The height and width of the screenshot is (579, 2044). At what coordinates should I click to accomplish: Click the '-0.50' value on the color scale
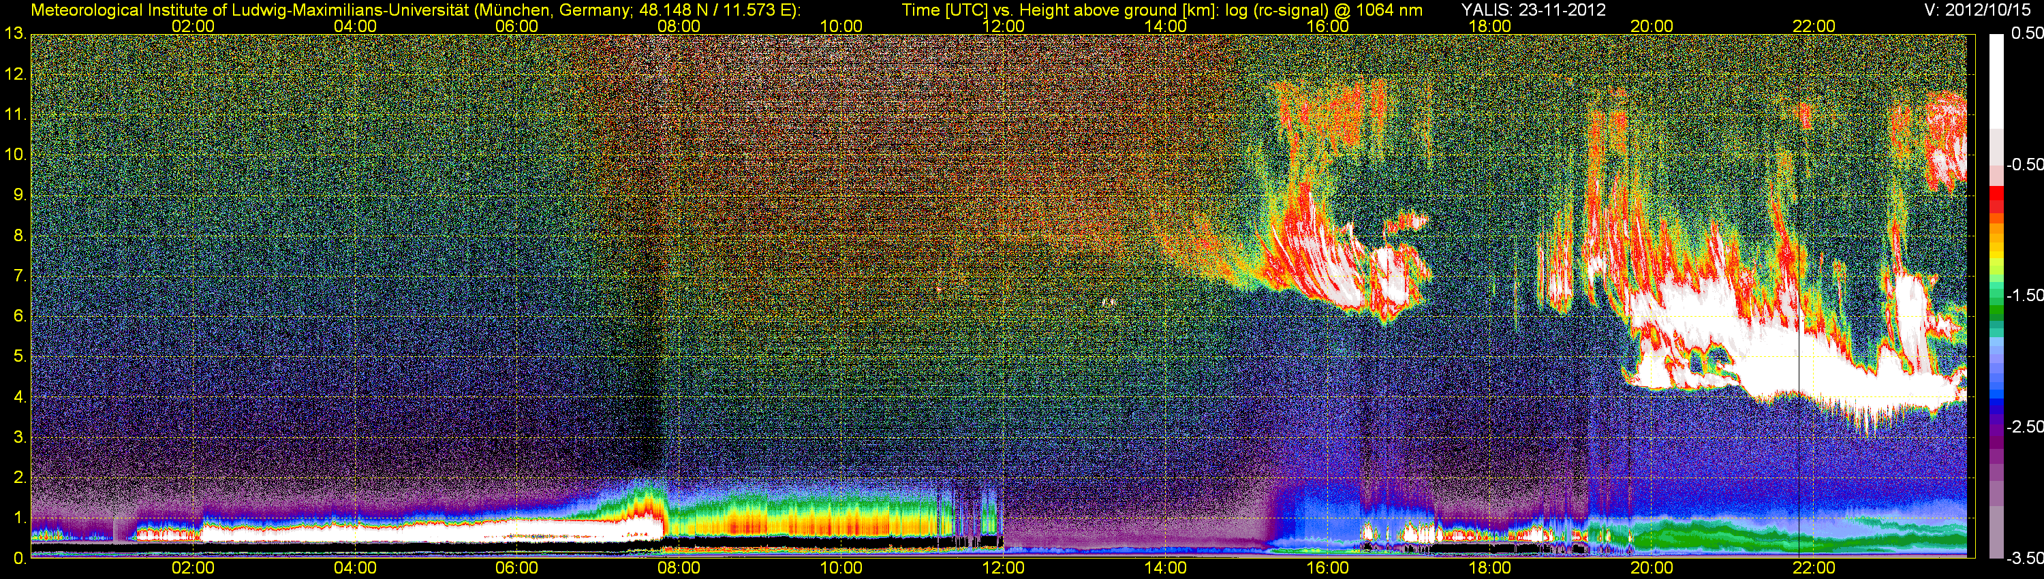click(2024, 165)
